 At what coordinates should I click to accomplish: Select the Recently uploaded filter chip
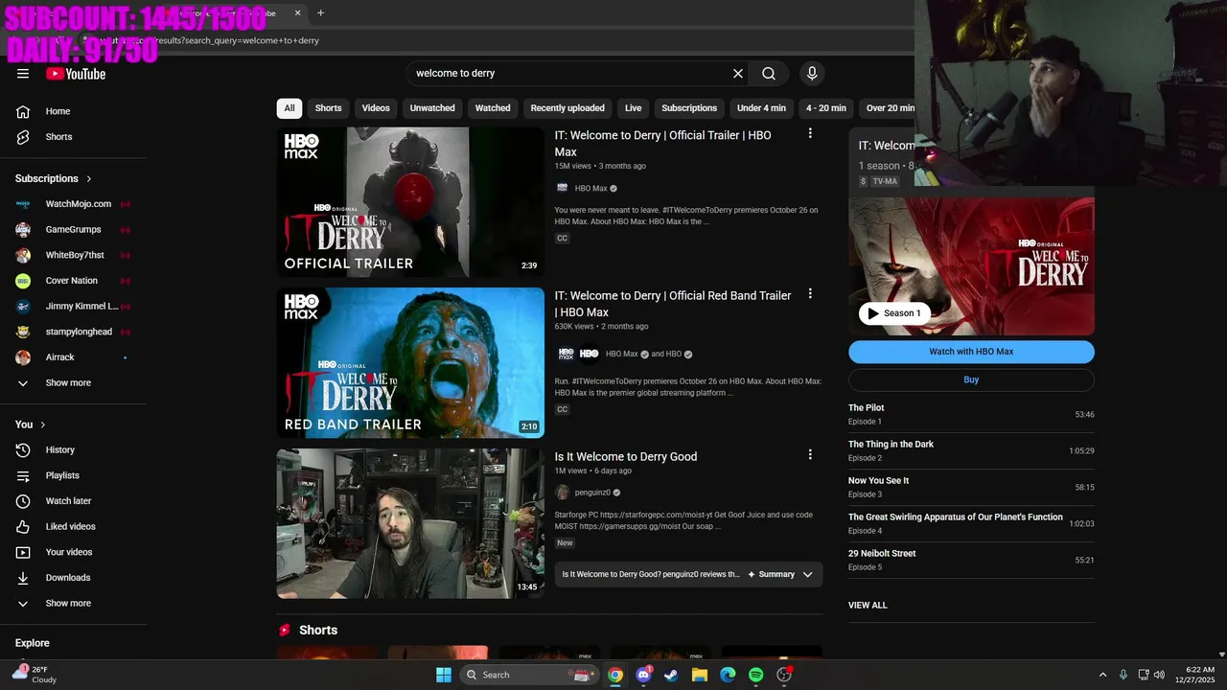pos(567,108)
